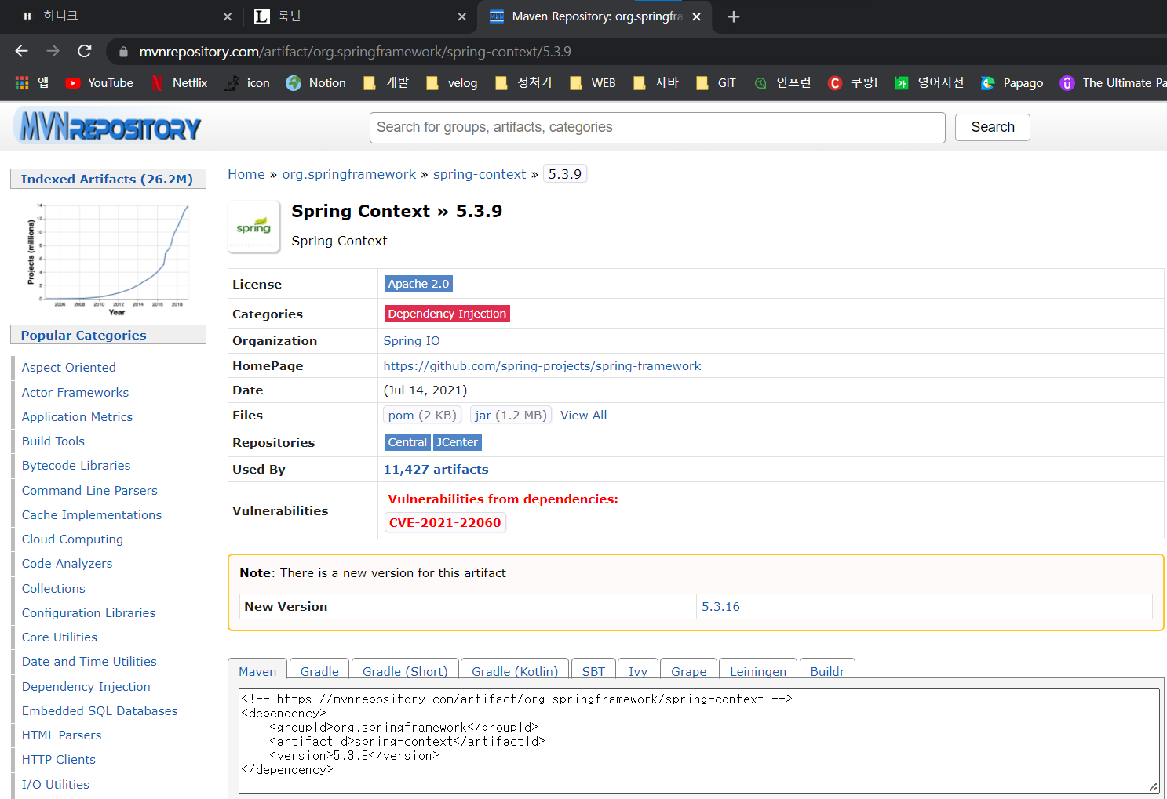The width and height of the screenshot is (1167, 799).
Task: Download the jar (1.2 MB) file
Action: (x=511, y=415)
